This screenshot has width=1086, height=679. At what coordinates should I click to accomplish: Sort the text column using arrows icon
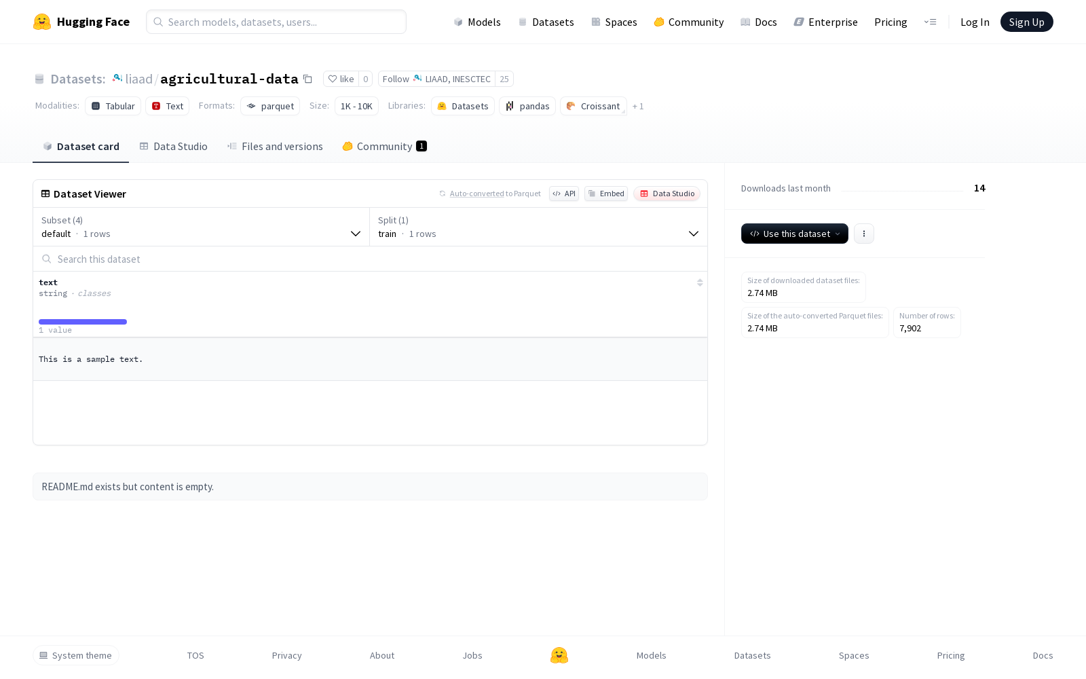coord(700,282)
